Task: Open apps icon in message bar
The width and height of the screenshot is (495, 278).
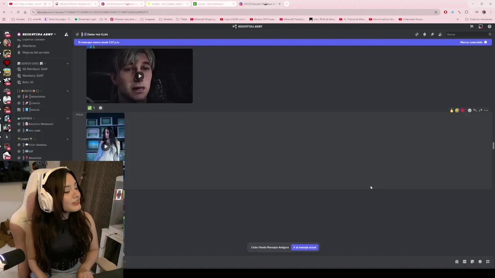Action: (488, 262)
